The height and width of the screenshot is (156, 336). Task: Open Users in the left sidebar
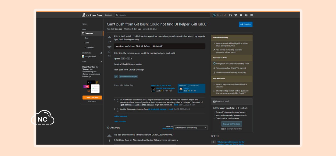(87, 42)
